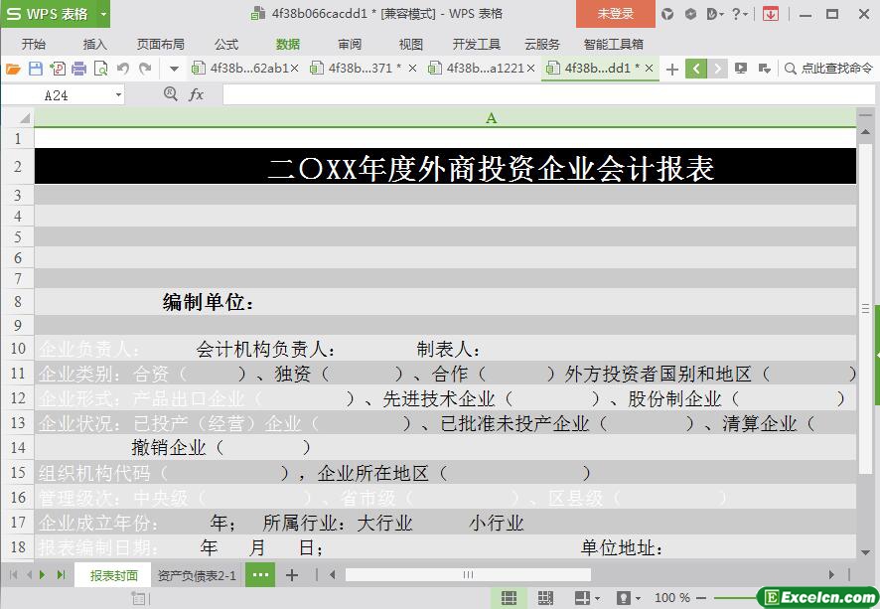Open the 开始 ribbon tab
880x609 pixels.
click(34, 45)
